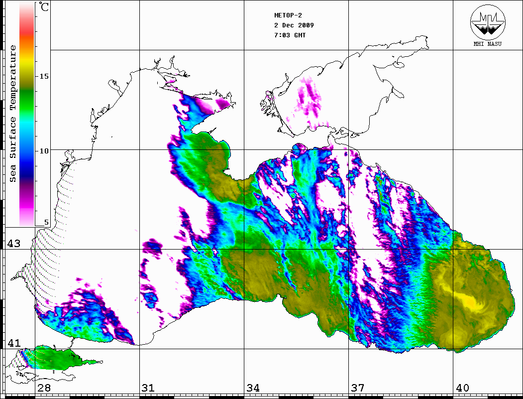Click the date text 2 Dec 2009
523x399 pixels.
click(294, 25)
